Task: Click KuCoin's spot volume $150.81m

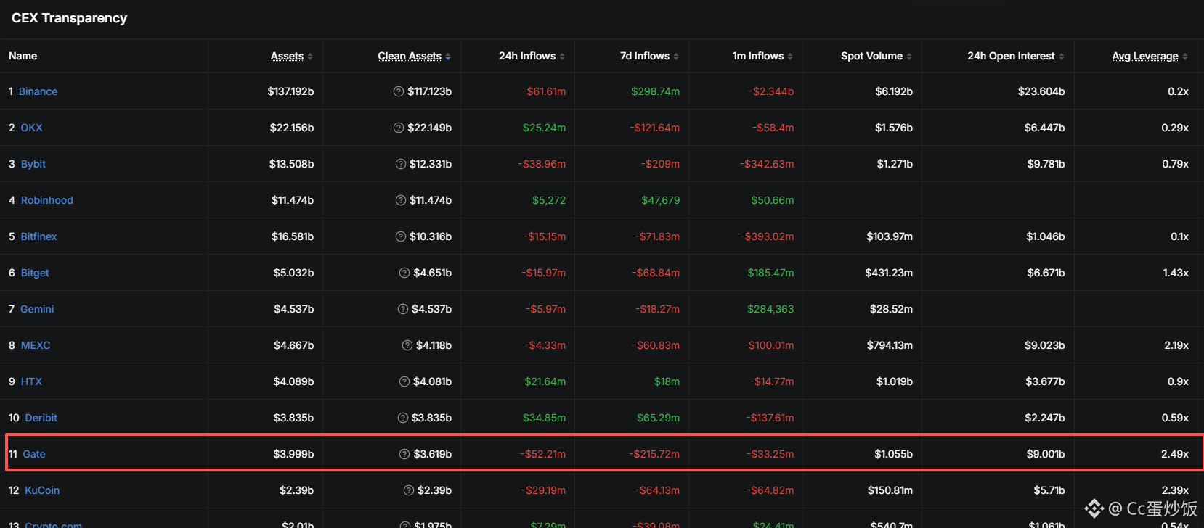Action: pyautogui.click(x=890, y=490)
